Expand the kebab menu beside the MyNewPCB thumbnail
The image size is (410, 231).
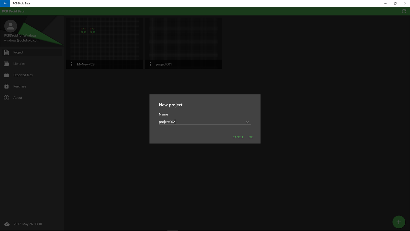pyautogui.click(x=72, y=64)
